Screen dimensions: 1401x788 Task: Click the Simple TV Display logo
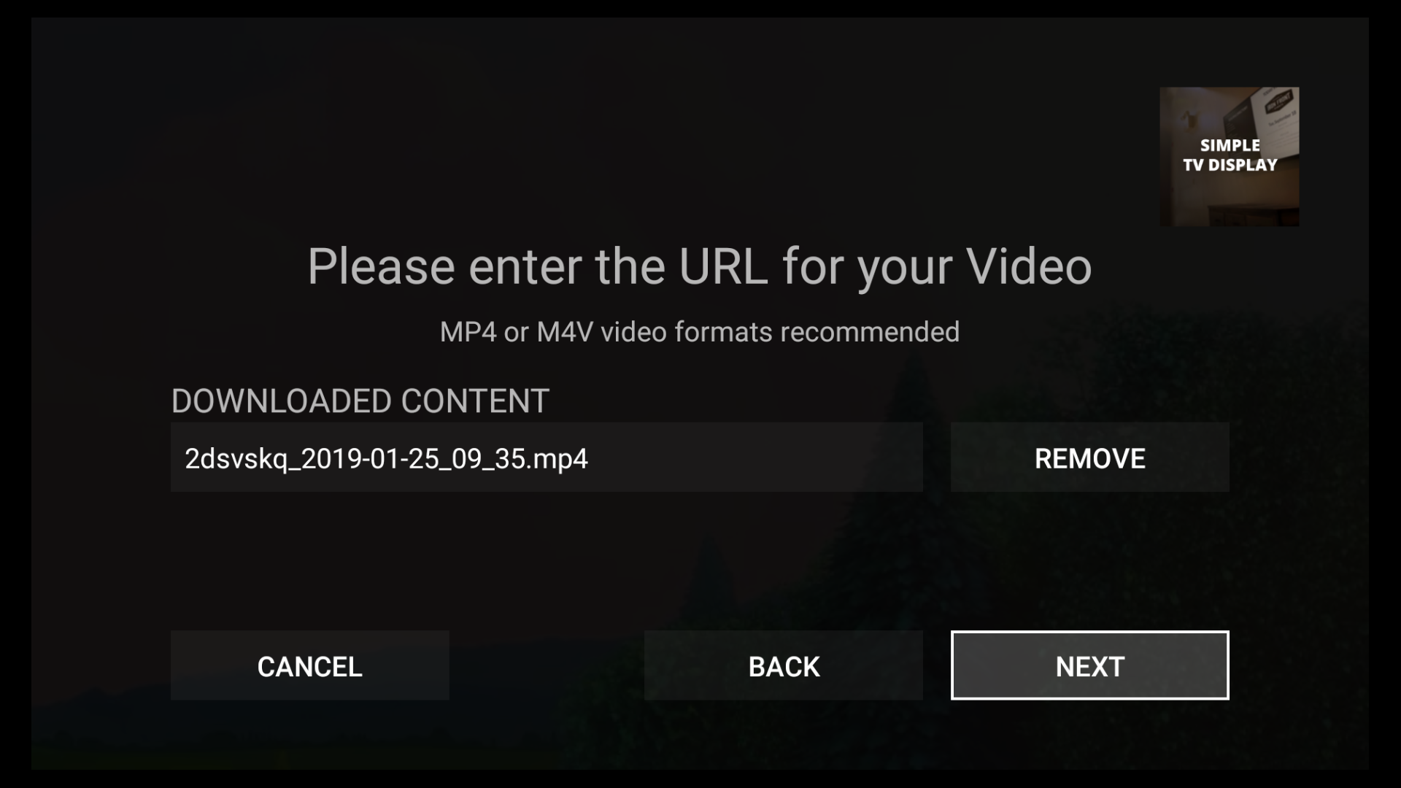pyautogui.click(x=1230, y=156)
